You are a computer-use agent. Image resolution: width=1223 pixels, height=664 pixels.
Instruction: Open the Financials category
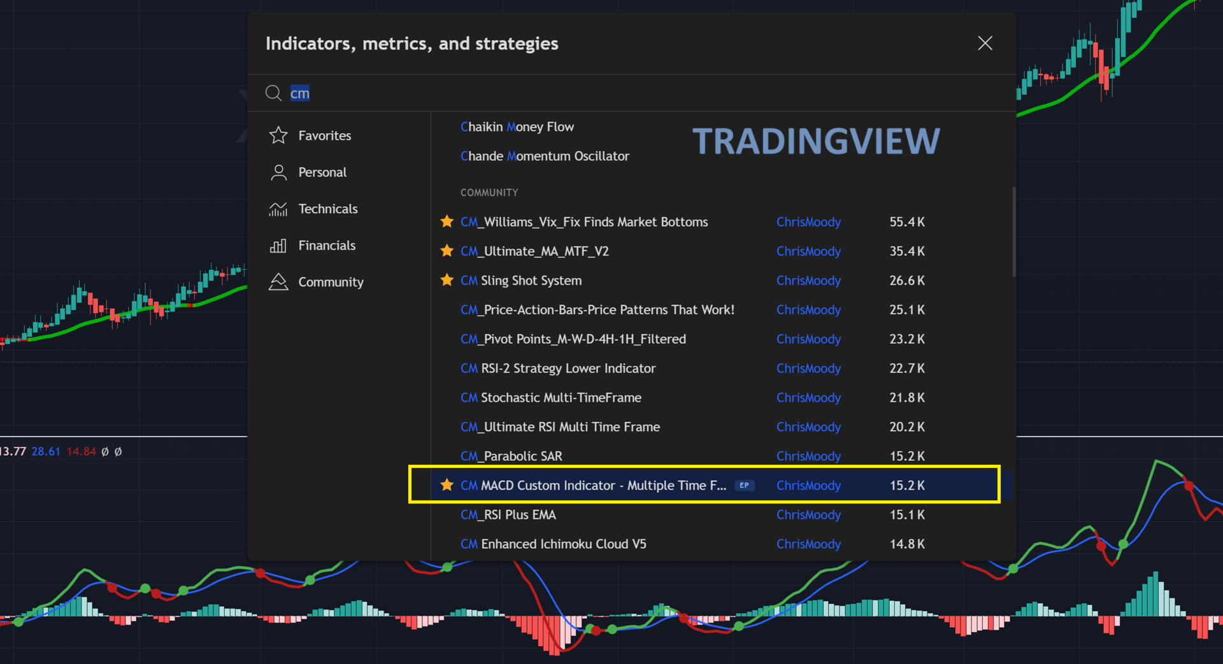(x=327, y=246)
